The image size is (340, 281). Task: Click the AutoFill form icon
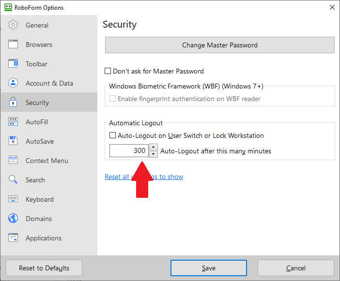coord(13,122)
